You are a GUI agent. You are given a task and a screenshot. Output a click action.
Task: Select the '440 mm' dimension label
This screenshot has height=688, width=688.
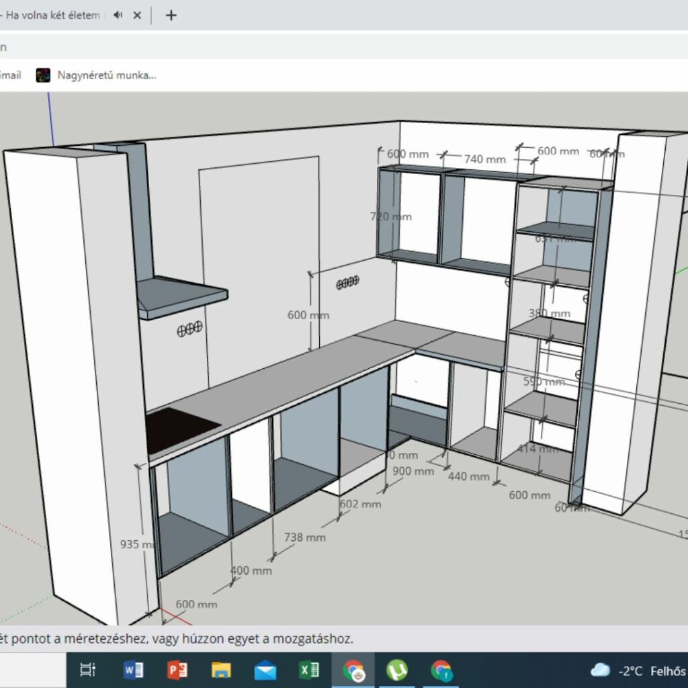(468, 476)
